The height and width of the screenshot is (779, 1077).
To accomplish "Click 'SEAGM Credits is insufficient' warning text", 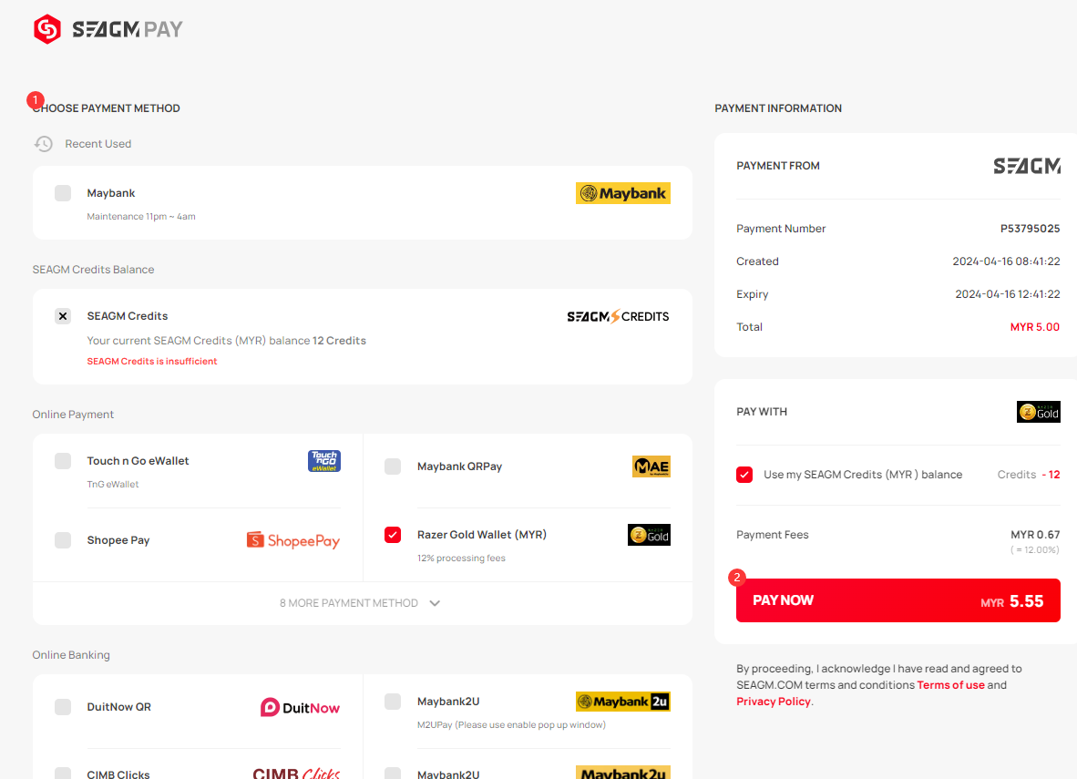I will [x=152, y=362].
